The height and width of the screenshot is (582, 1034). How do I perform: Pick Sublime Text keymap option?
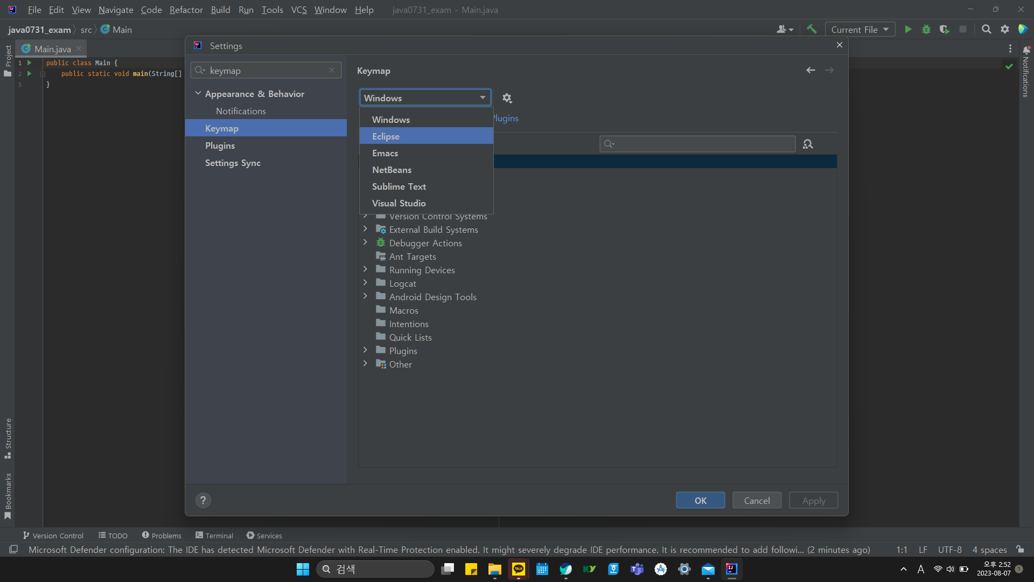[399, 186]
